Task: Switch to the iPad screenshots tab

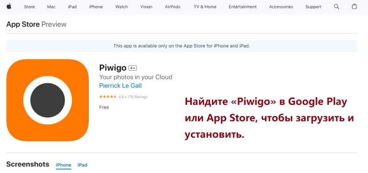Action: point(82,165)
